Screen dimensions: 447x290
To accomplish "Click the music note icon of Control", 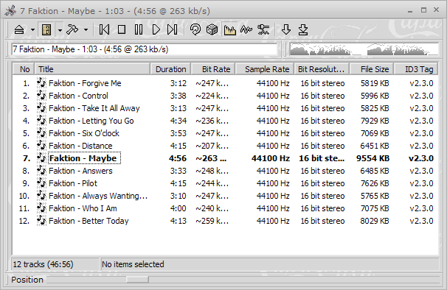I will (41, 96).
